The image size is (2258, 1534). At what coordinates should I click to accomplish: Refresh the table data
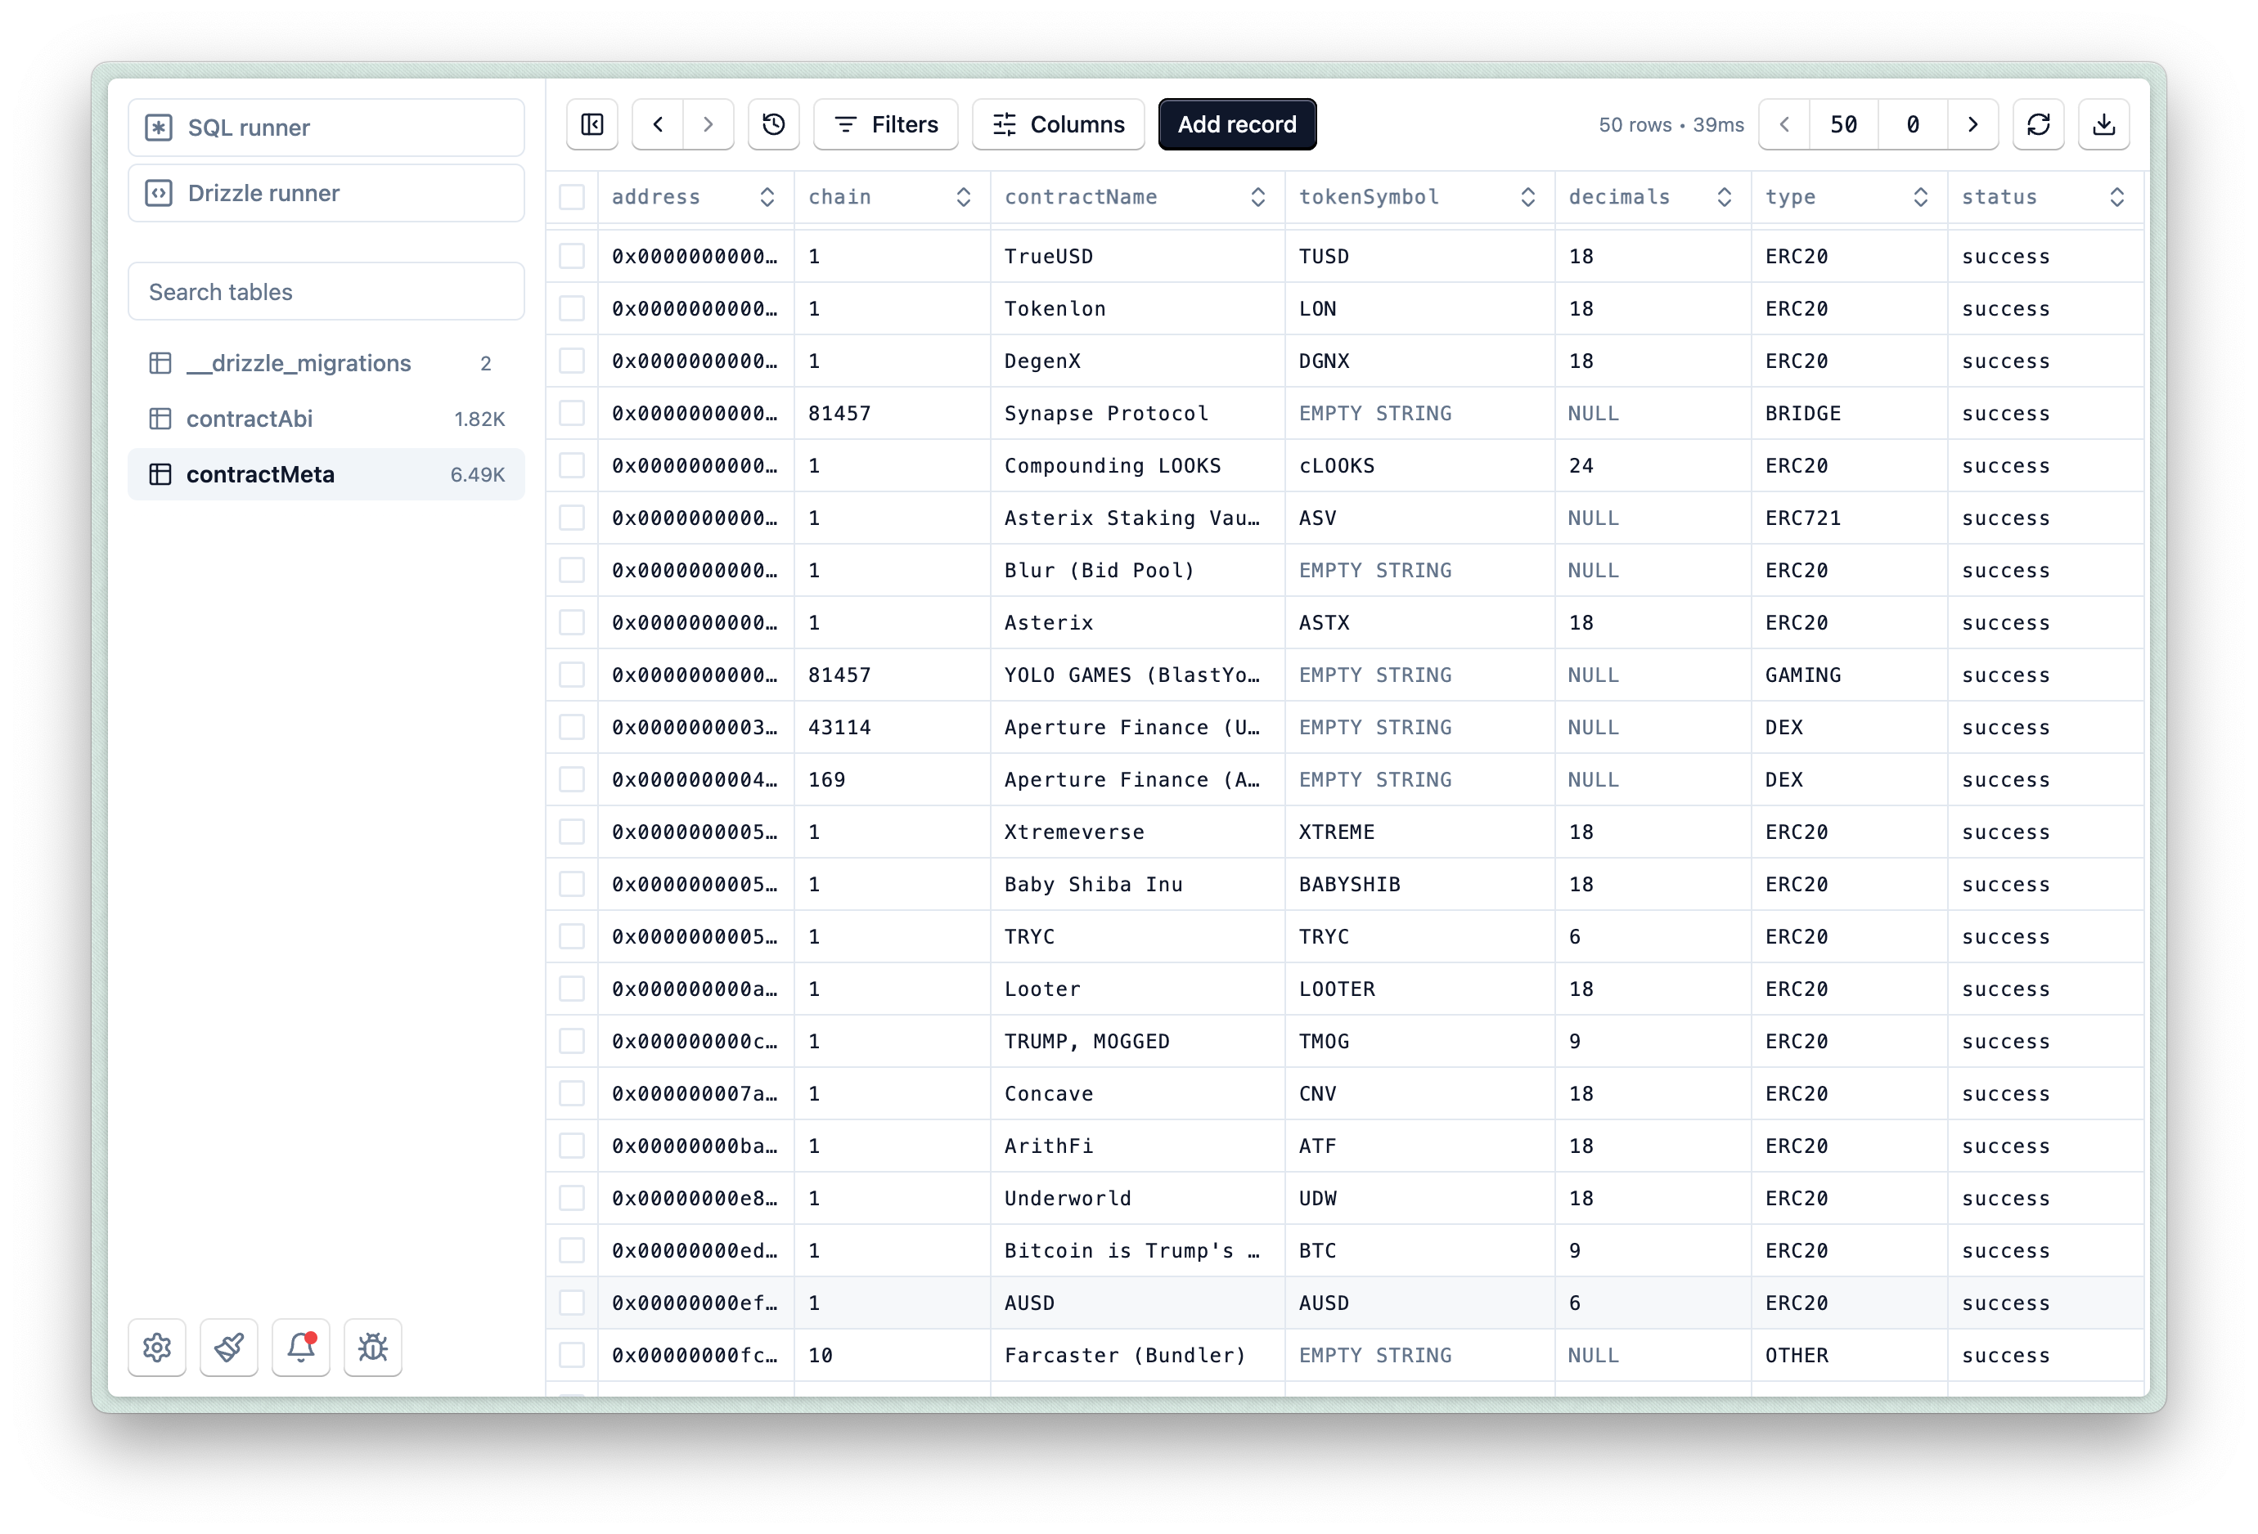[x=2037, y=124]
